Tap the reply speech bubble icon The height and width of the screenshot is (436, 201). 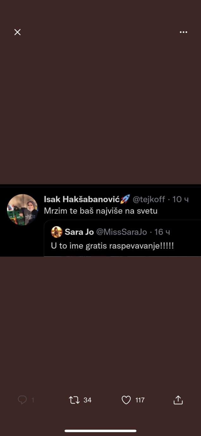(x=22, y=400)
